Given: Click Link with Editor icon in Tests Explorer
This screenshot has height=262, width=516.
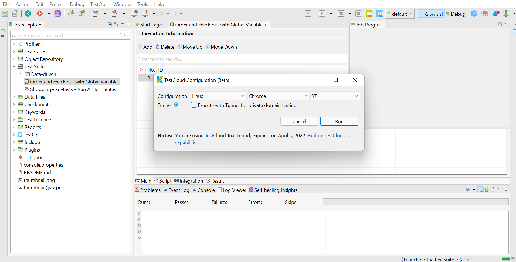Looking at the screenshot, I should [116, 24].
